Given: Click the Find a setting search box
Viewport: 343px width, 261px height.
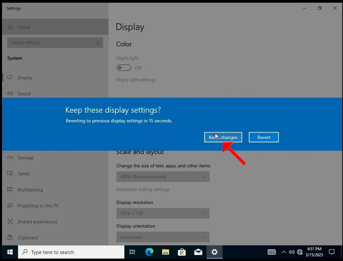Looking at the screenshot, I should click(55, 43).
